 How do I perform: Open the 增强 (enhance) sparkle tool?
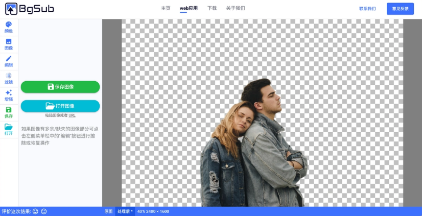[9, 95]
